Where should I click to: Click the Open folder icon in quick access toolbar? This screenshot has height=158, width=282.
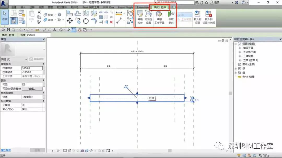tap(3, 30)
